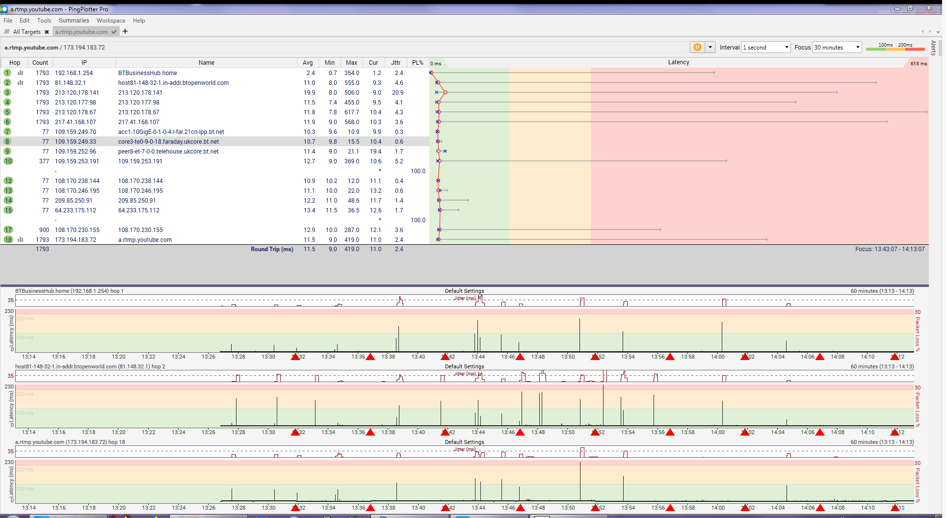
Task: Add a new target tab with plus
Action: coord(125,31)
